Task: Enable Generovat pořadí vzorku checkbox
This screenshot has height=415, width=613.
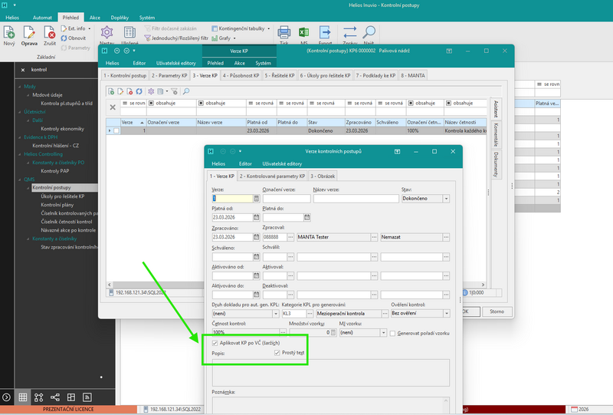Action: tap(392, 333)
